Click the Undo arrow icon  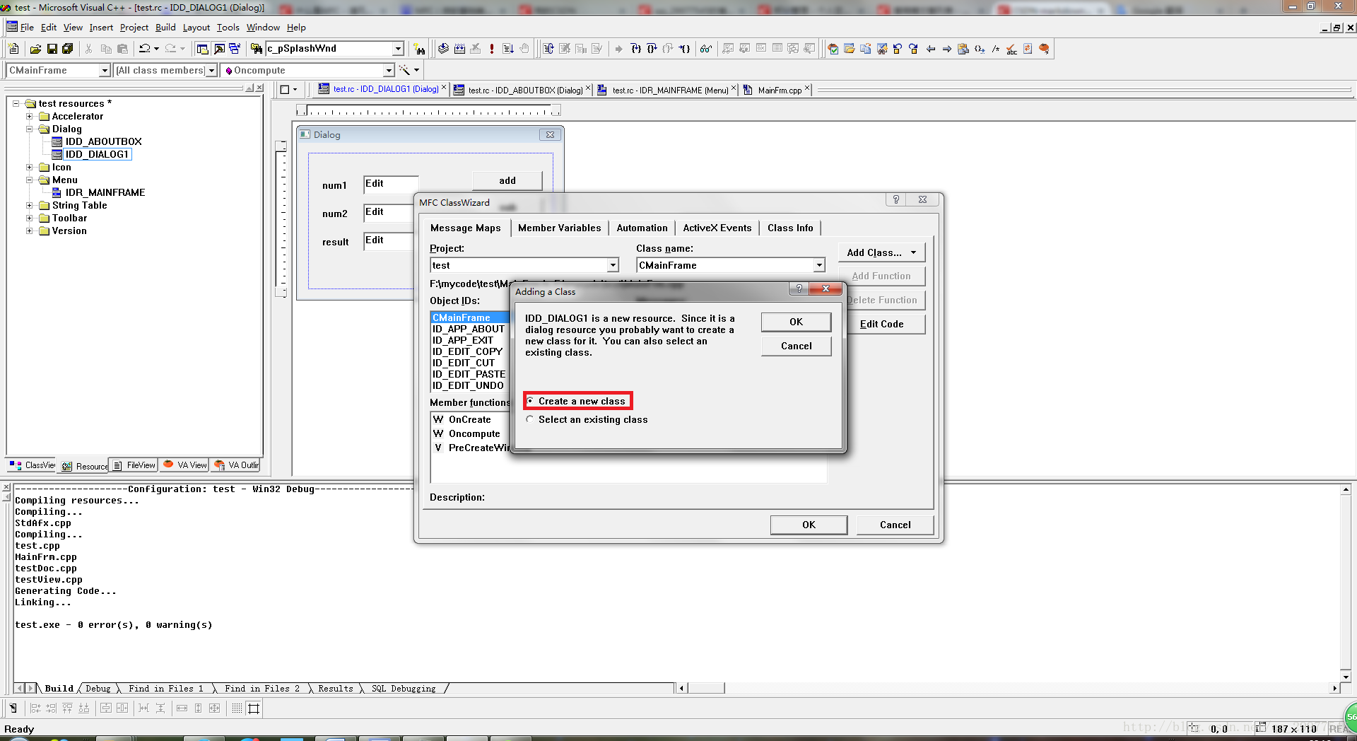point(144,49)
